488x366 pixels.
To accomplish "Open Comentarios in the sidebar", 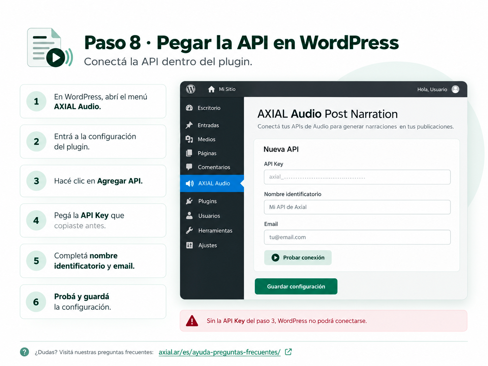I will [x=212, y=167].
